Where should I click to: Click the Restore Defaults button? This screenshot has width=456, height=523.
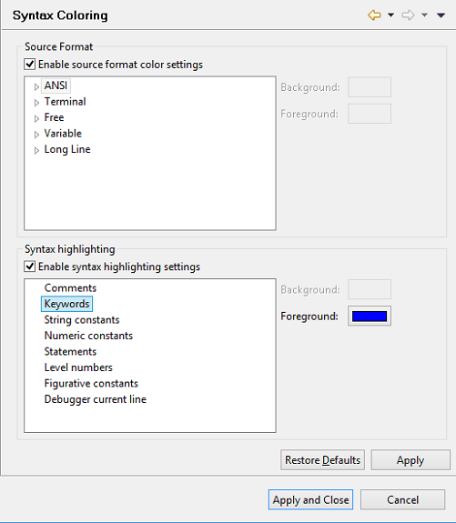coord(322,460)
